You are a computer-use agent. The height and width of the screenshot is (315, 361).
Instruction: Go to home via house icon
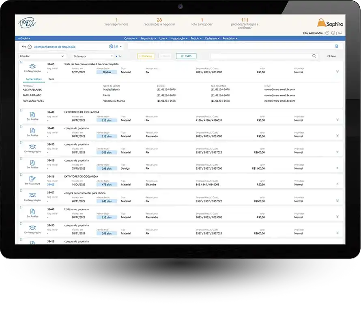30,47
